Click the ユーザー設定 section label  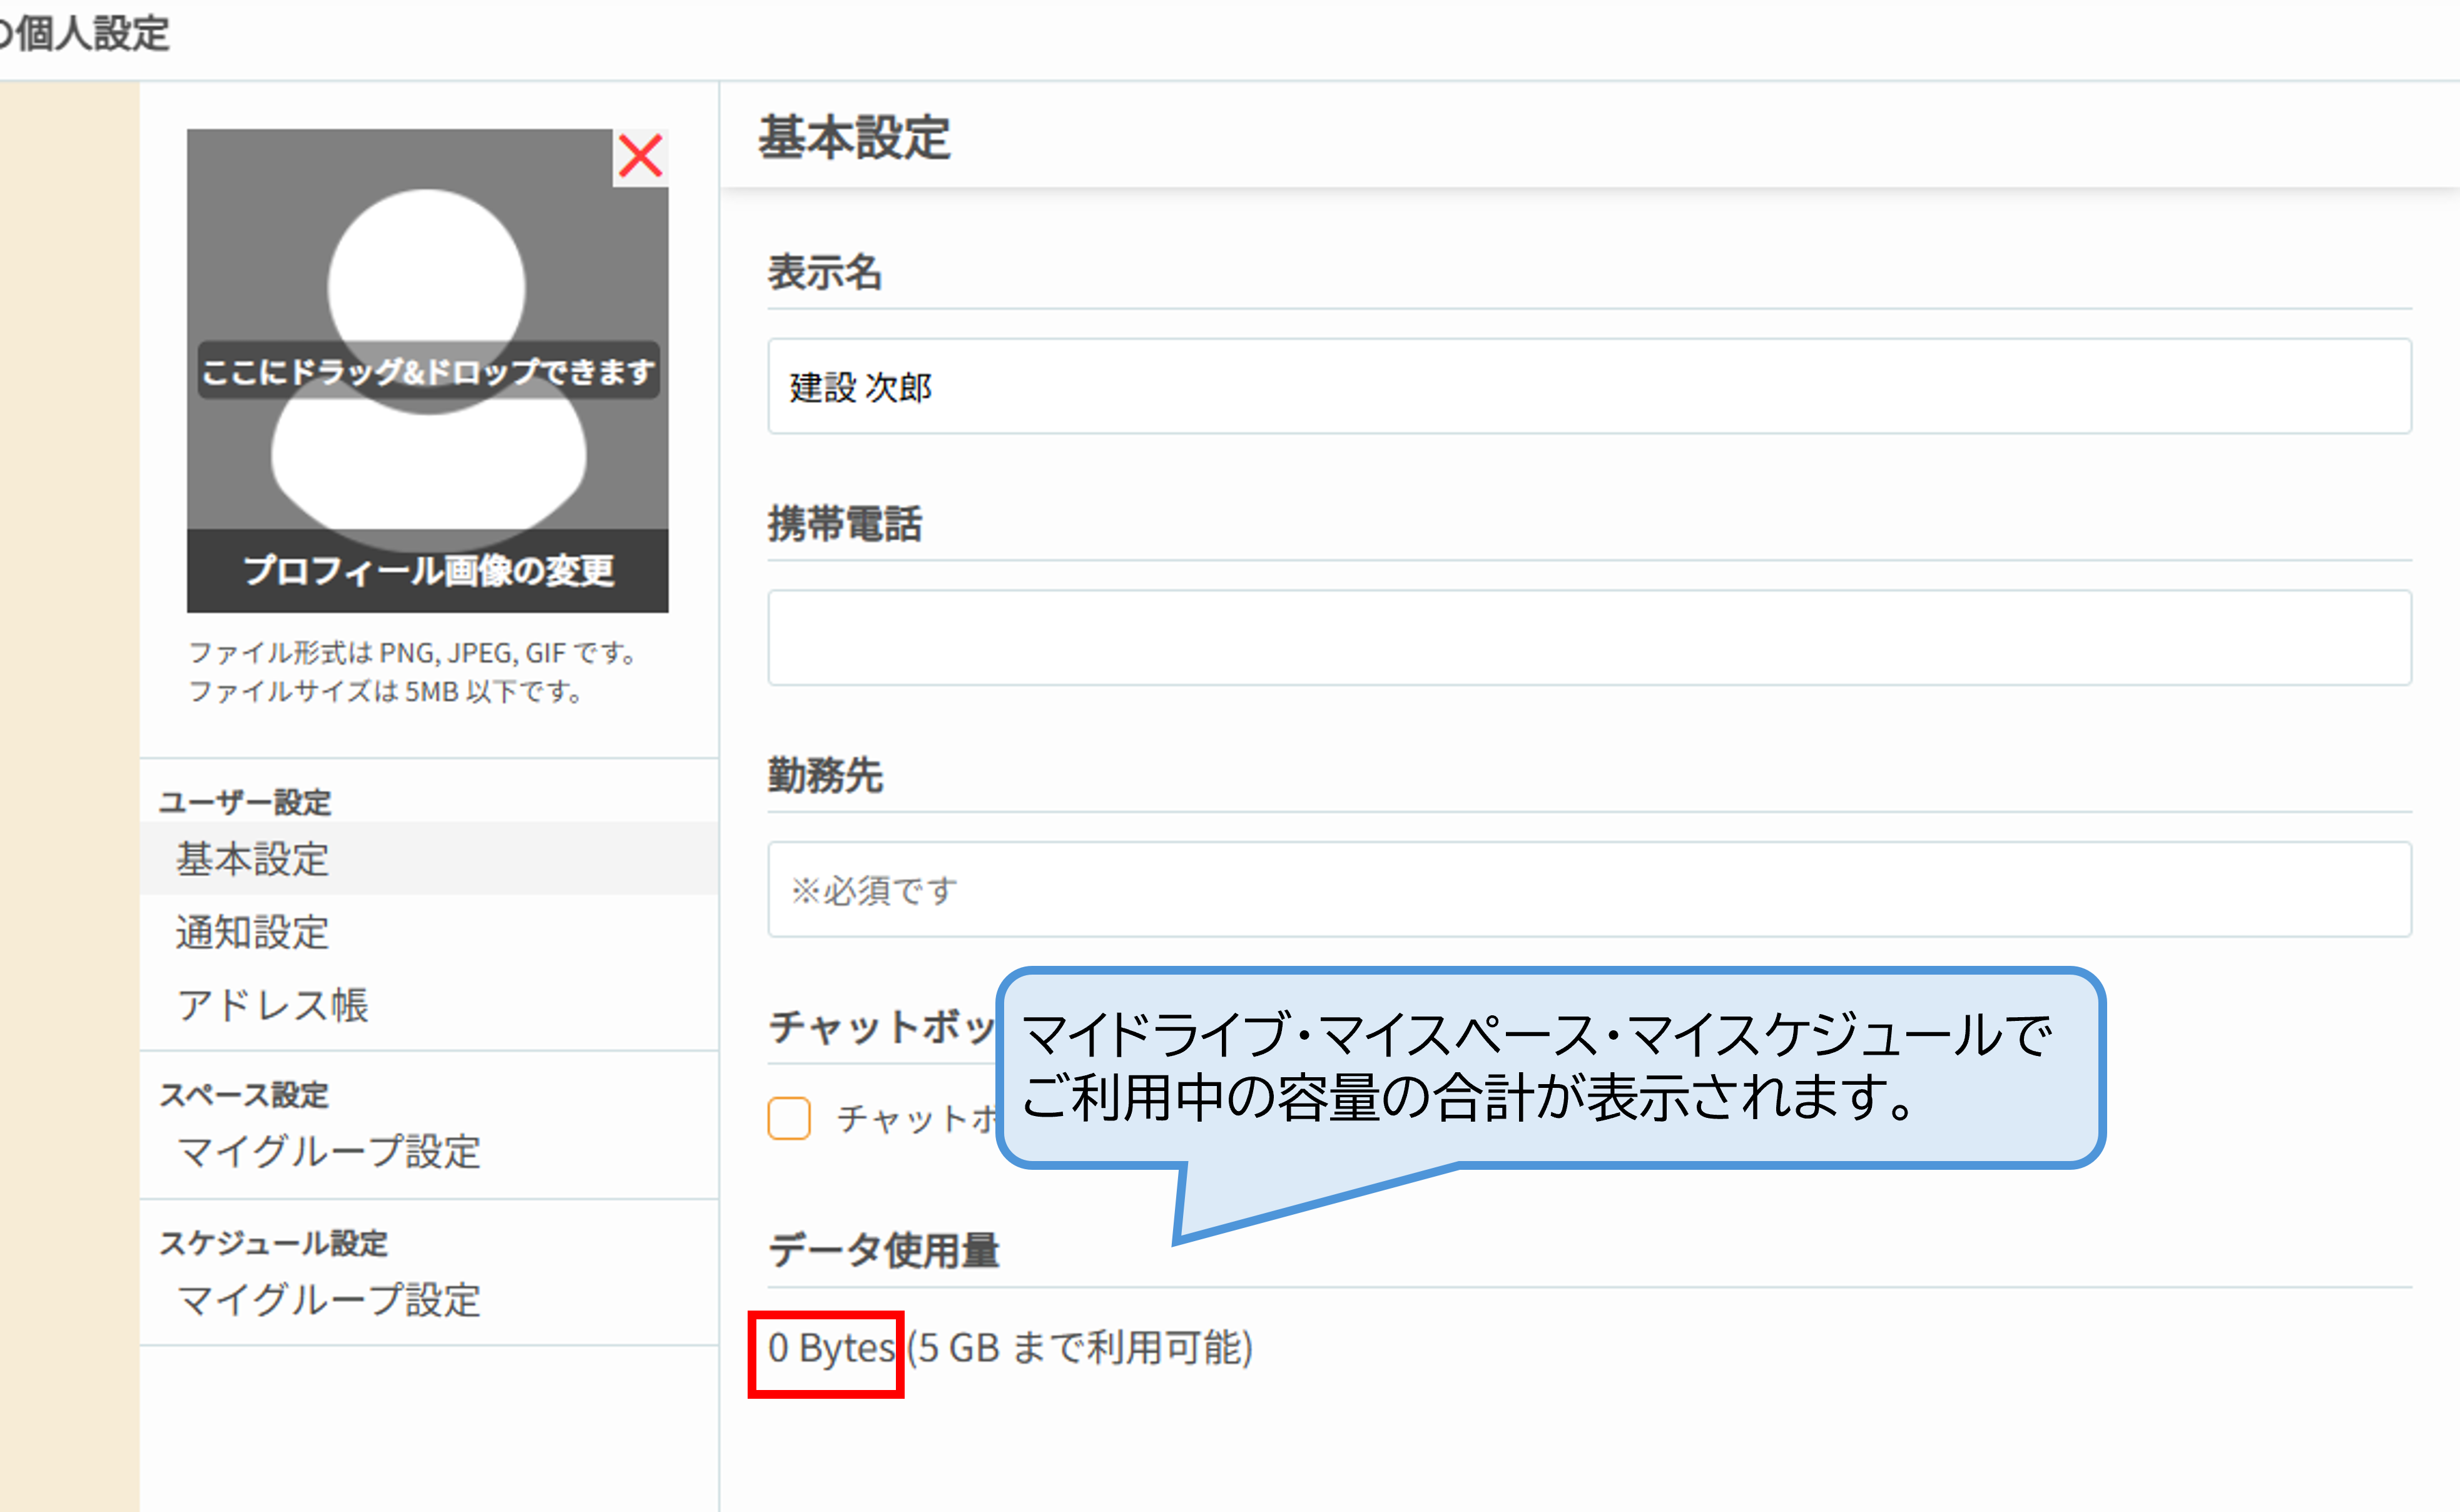point(245,801)
